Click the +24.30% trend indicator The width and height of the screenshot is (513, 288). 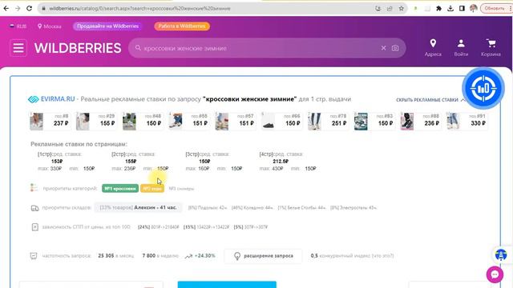[x=200, y=256]
